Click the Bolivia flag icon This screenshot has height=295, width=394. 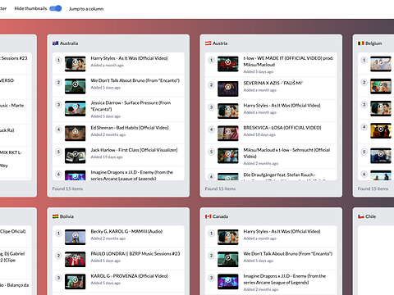(55, 216)
